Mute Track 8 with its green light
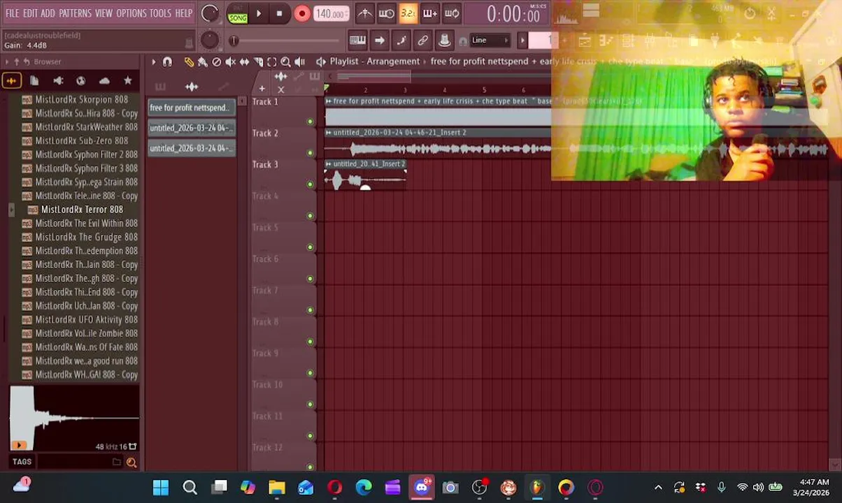 pos(310,342)
